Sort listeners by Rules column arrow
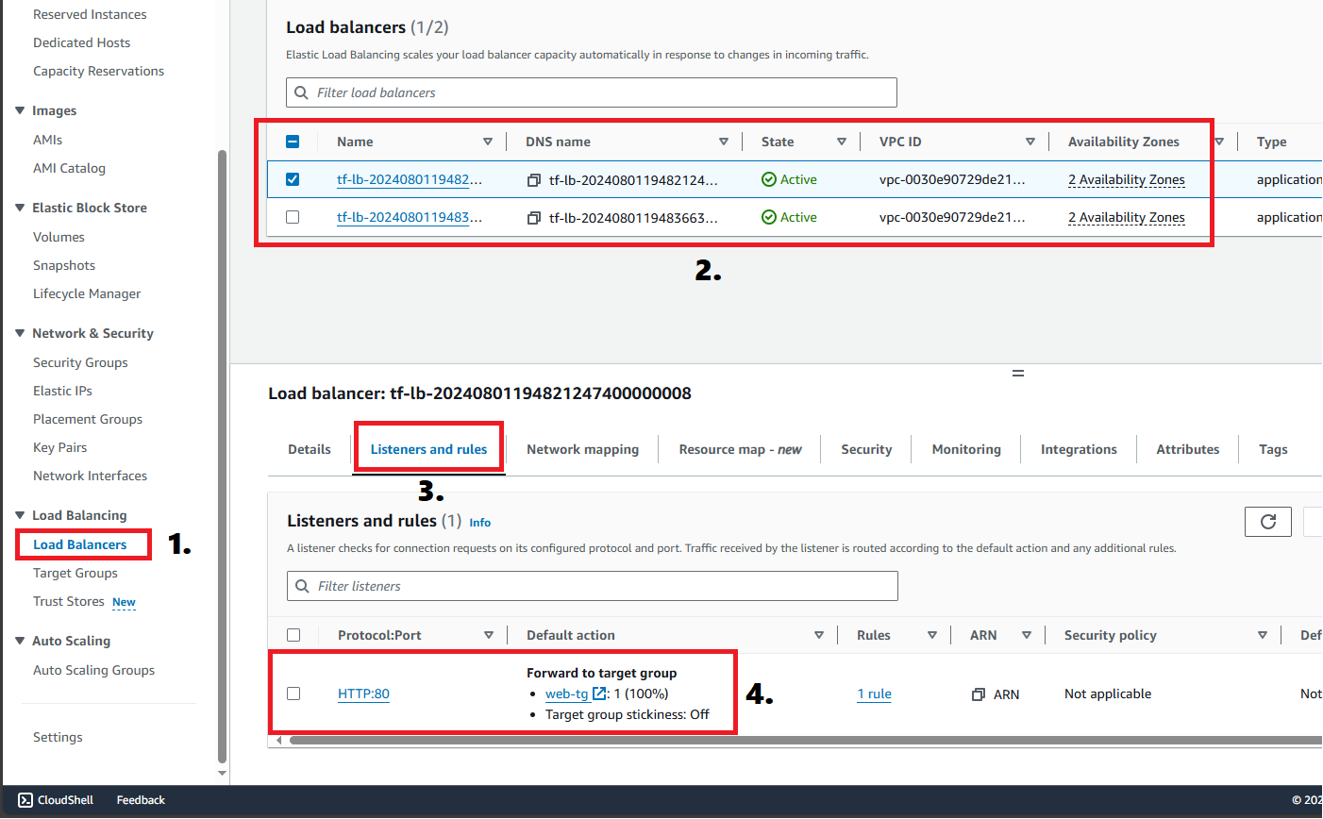 (932, 635)
